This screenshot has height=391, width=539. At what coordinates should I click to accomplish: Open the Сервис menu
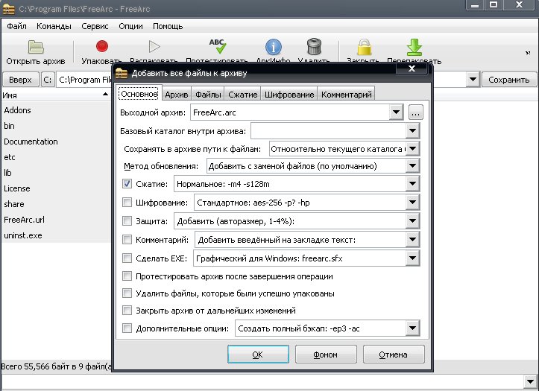point(95,26)
